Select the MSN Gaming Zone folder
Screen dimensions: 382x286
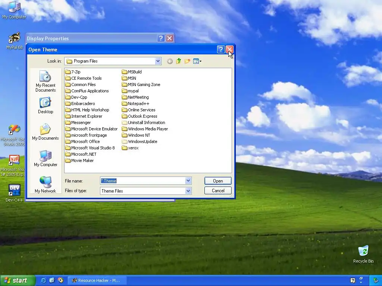141,85
